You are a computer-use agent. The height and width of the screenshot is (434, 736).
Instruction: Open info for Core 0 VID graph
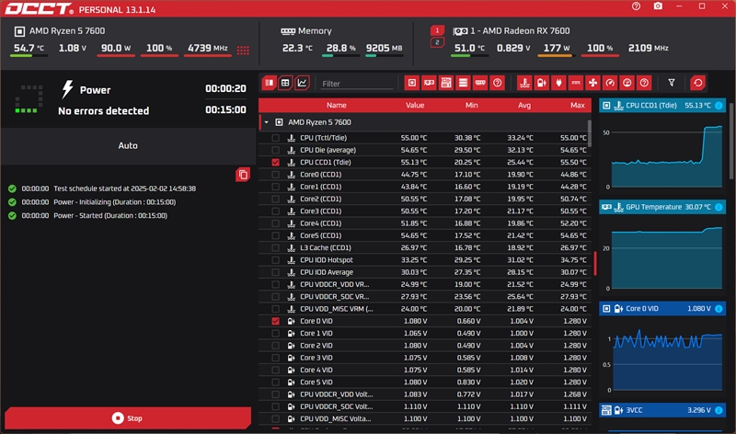[719, 309]
